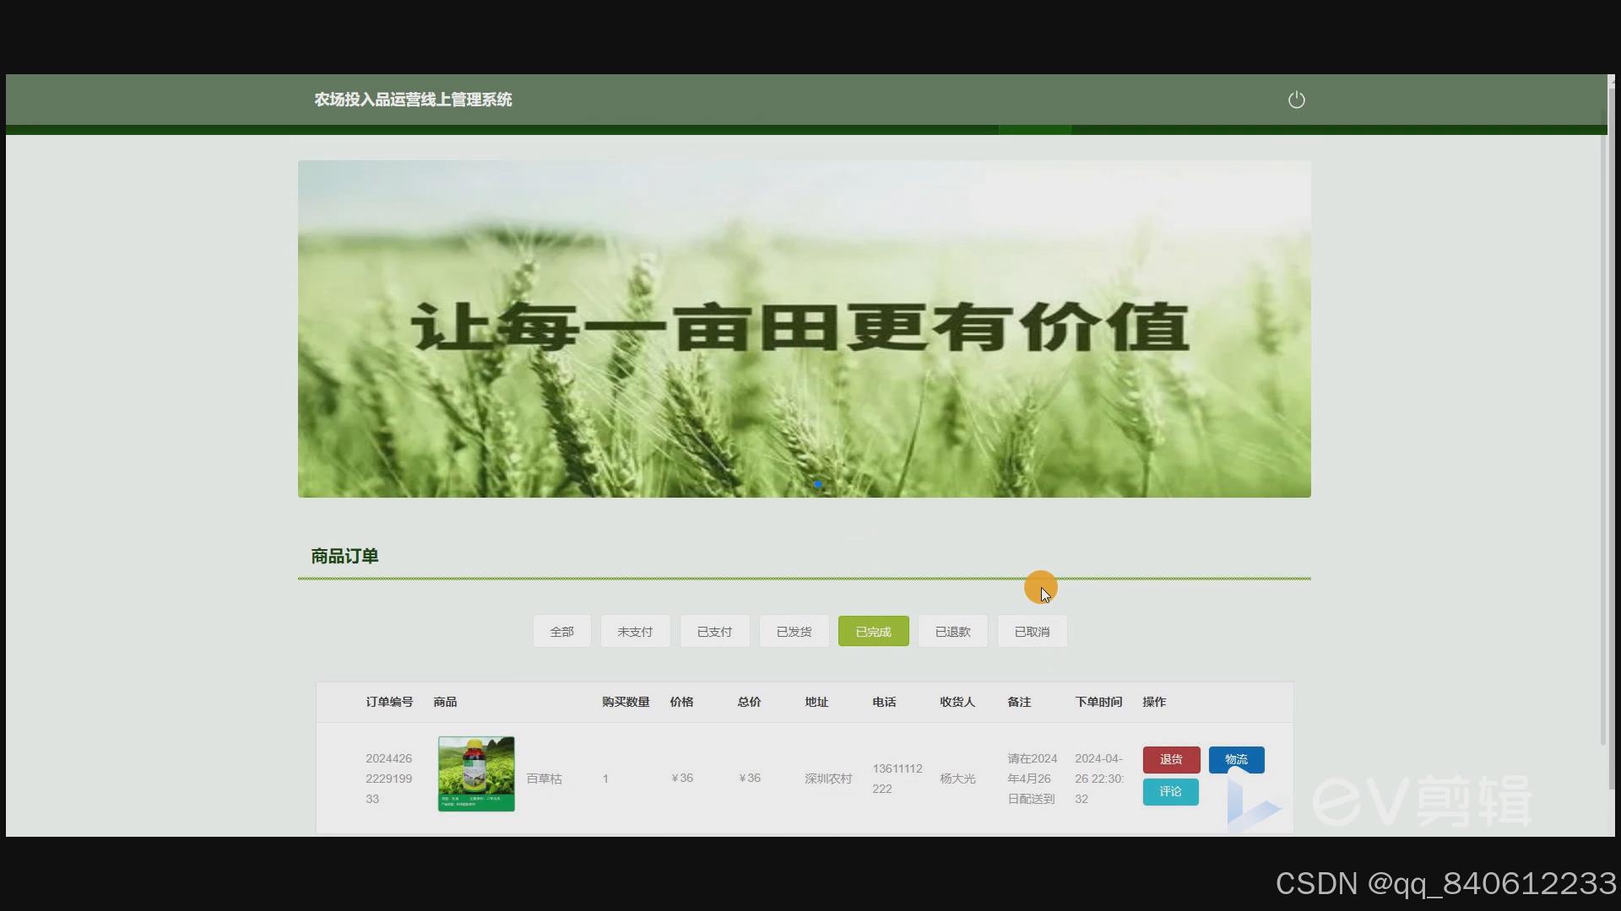Viewport: 1621px width, 911px height.
Task: Click the highlighted green navigation bar segment
Action: [1034, 130]
